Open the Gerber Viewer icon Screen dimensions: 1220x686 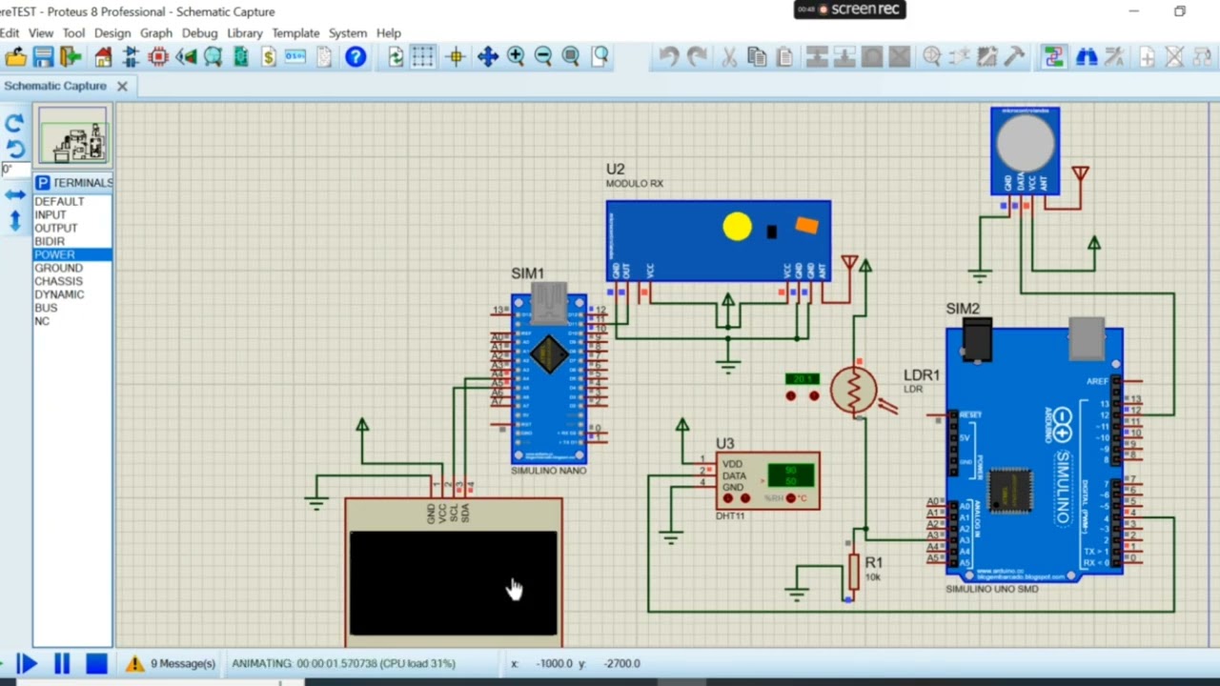(213, 57)
